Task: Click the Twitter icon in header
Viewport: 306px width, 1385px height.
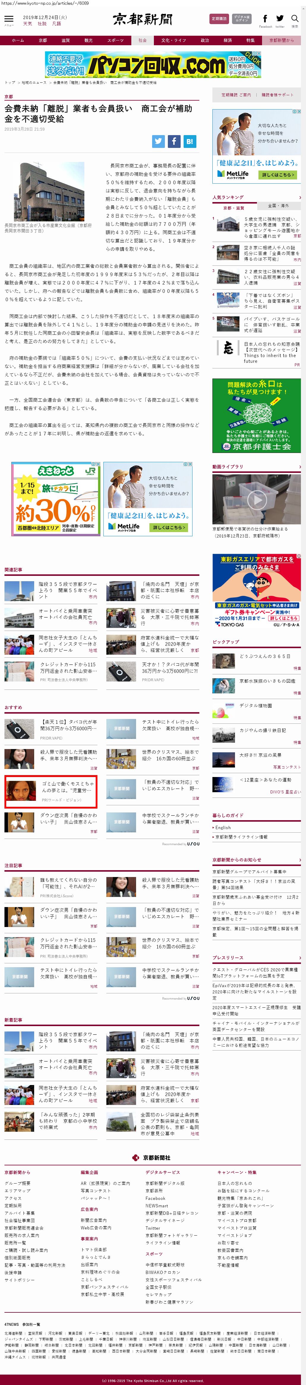Action: (280, 19)
